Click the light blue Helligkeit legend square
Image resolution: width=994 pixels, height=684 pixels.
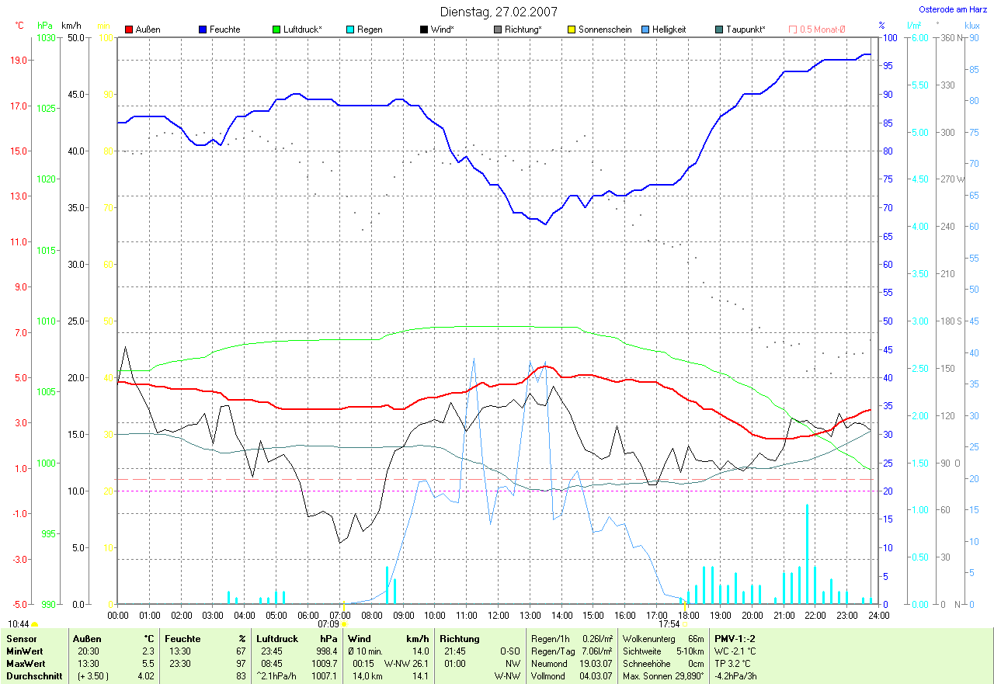645,30
